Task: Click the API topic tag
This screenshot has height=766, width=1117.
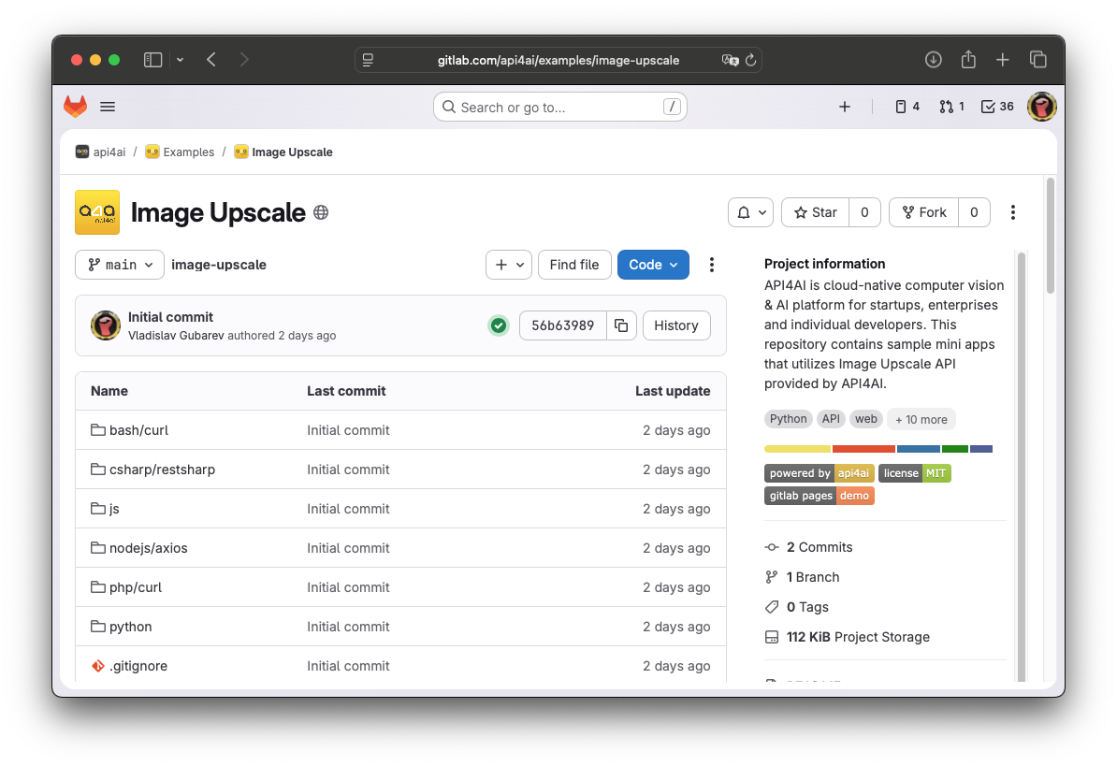Action: tap(831, 419)
